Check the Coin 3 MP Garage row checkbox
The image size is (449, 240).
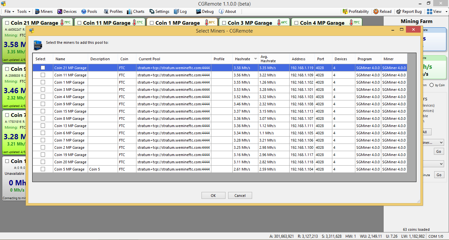43,89
